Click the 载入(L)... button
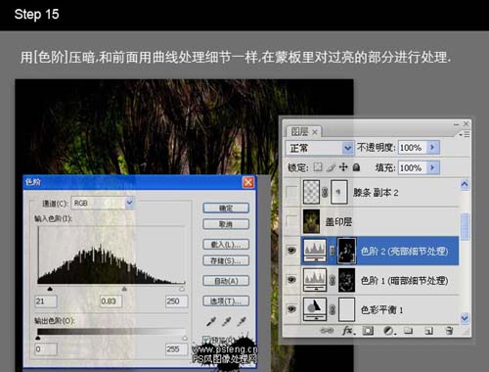 click(x=226, y=245)
